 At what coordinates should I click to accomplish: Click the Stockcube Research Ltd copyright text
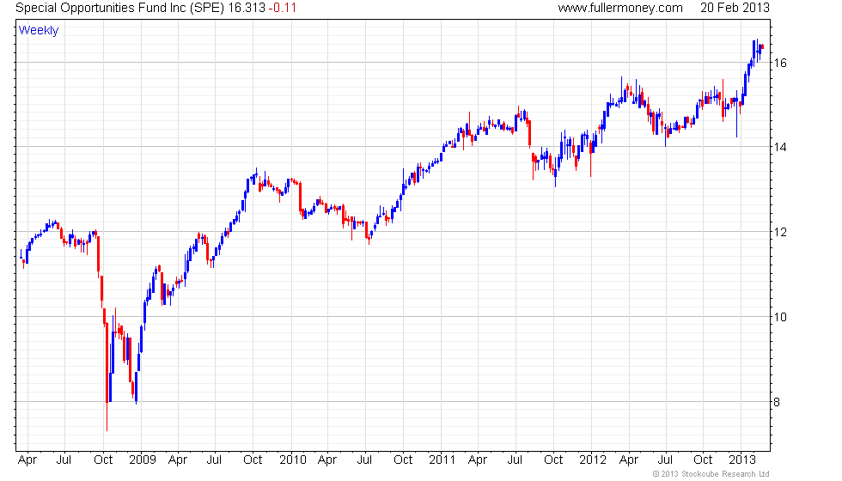pyautogui.click(x=711, y=473)
